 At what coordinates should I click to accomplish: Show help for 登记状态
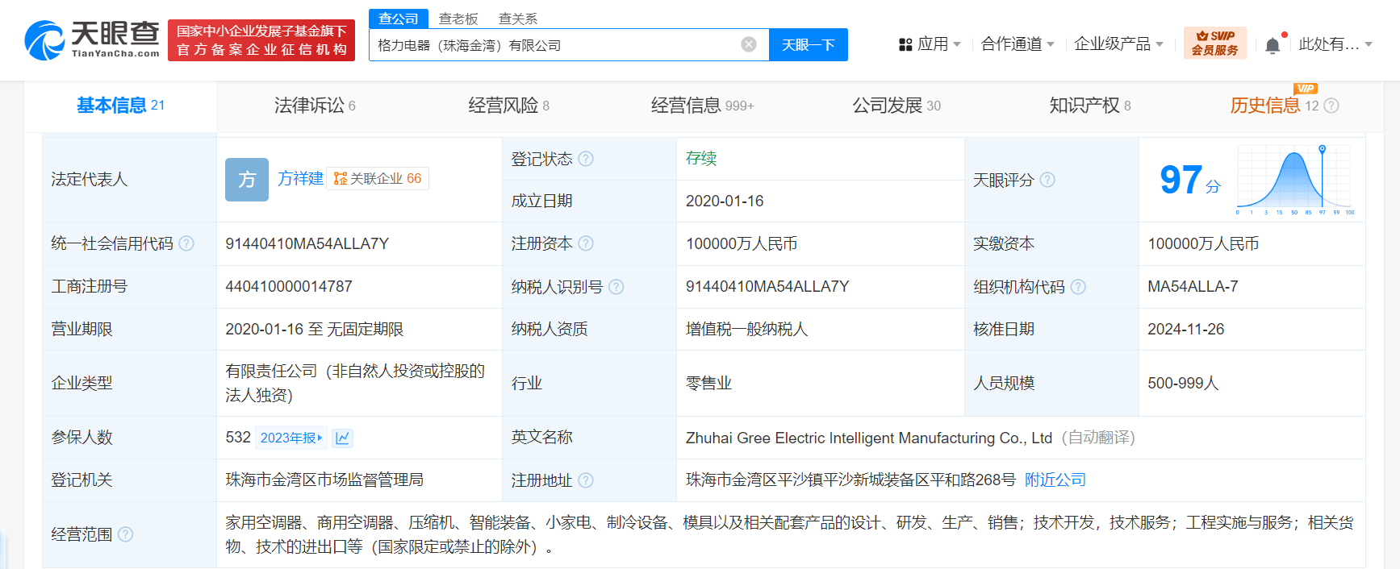click(x=586, y=159)
